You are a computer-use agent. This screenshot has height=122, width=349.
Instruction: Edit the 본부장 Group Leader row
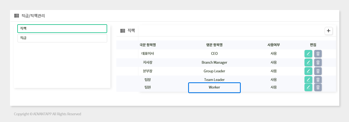click(308, 71)
